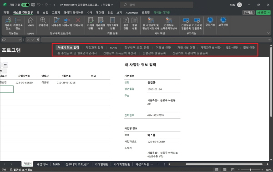Screen dimensions: 273x172
Task: Click the 계정과목 입력 navigation link
Action: [x=94, y=48]
